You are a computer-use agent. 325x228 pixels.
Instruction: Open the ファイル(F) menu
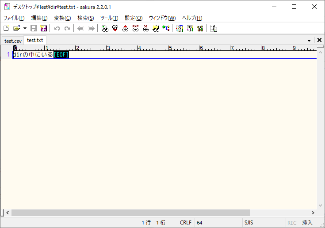(14, 18)
